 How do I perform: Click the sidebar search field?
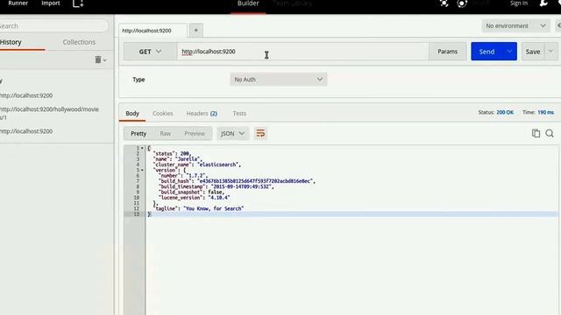pos(53,25)
